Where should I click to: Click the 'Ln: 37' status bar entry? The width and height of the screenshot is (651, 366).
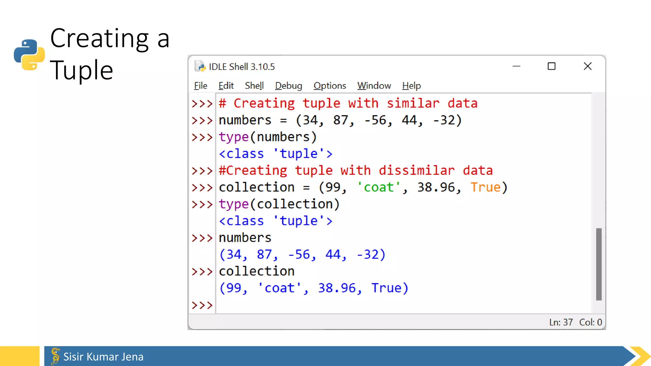[x=561, y=322]
